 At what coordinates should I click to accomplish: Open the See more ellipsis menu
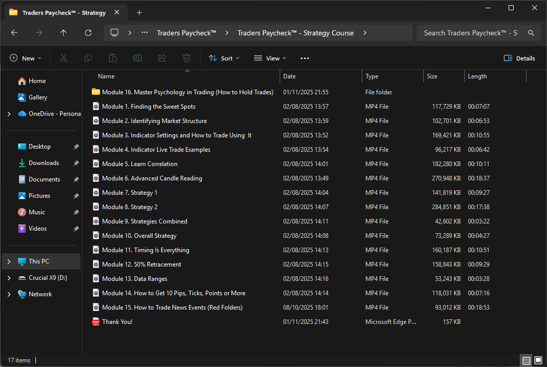pos(305,58)
